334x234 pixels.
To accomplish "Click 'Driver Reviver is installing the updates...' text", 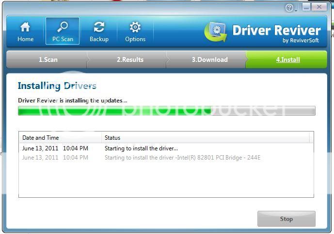I will click(73, 101).
